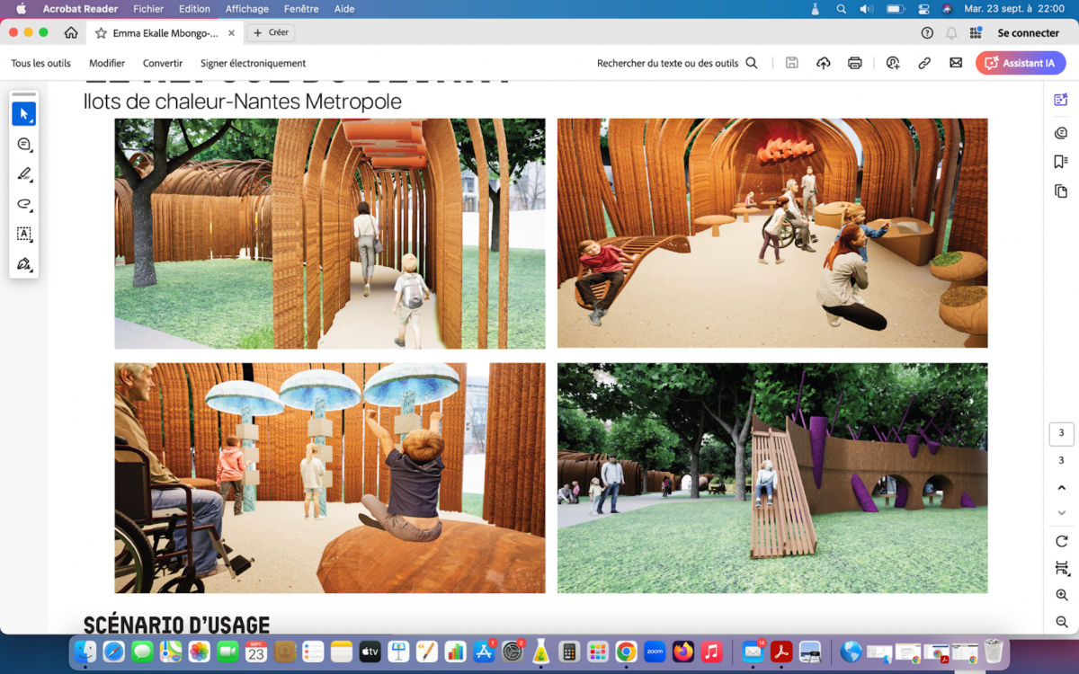Zoom in on the document
The width and height of the screenshot is (1079, 674).
[1061, 595]
